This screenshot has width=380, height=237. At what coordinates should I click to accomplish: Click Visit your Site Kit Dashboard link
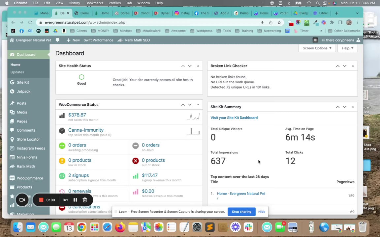pos(234,118)
